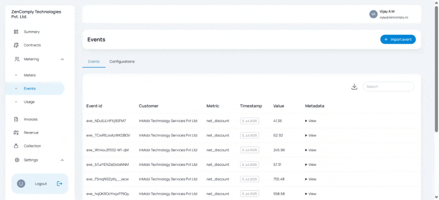Click the Settings gear icon
439x200 pixels.
(x=17, y=160)
